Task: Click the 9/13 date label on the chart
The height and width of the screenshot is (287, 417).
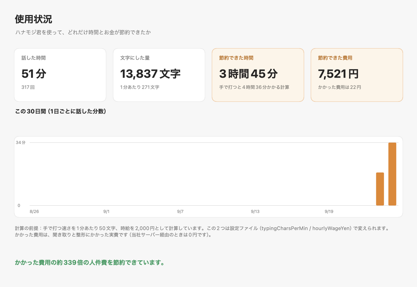Action: click(x=255, y=211)
